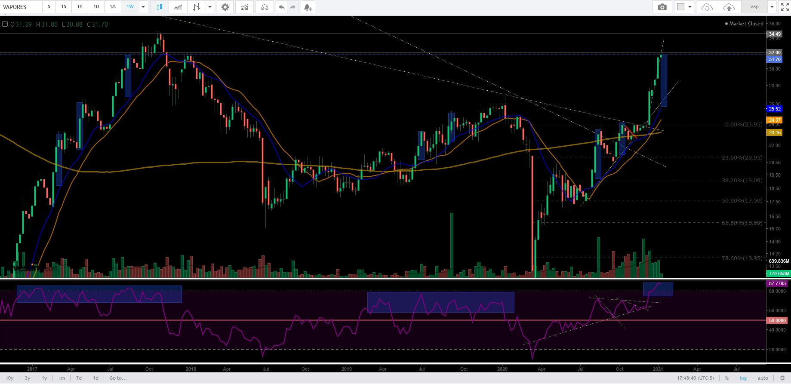
Task: Select the candlestick chart style
Action: [x=160, y=7]
